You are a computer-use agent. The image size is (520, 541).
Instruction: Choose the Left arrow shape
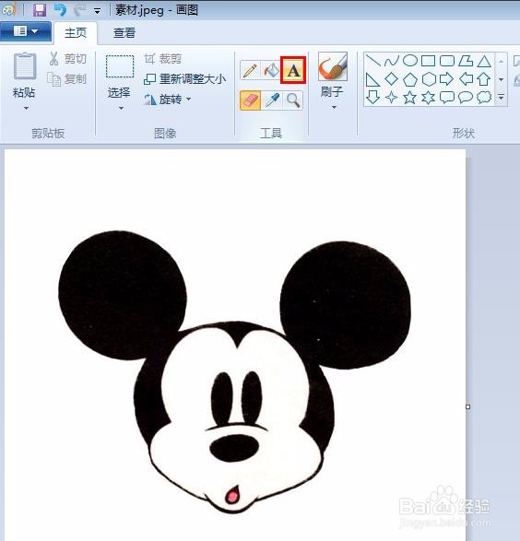[466, 79]
